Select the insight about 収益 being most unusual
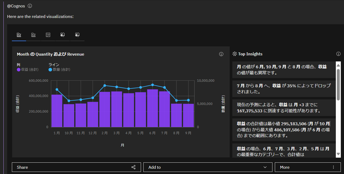The height and width of the screenshot is (174, 344). coord(284,70)
